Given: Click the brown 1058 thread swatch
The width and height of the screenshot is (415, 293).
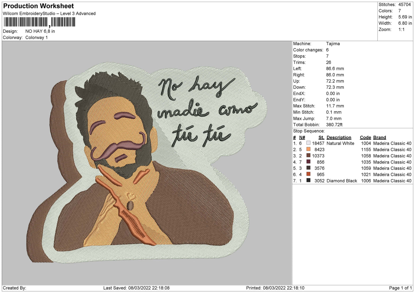Looking at the screenshot, I should click(x=308, y=156).
